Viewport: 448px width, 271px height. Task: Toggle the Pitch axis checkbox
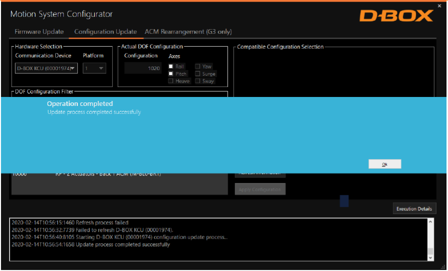coord(171,74)
